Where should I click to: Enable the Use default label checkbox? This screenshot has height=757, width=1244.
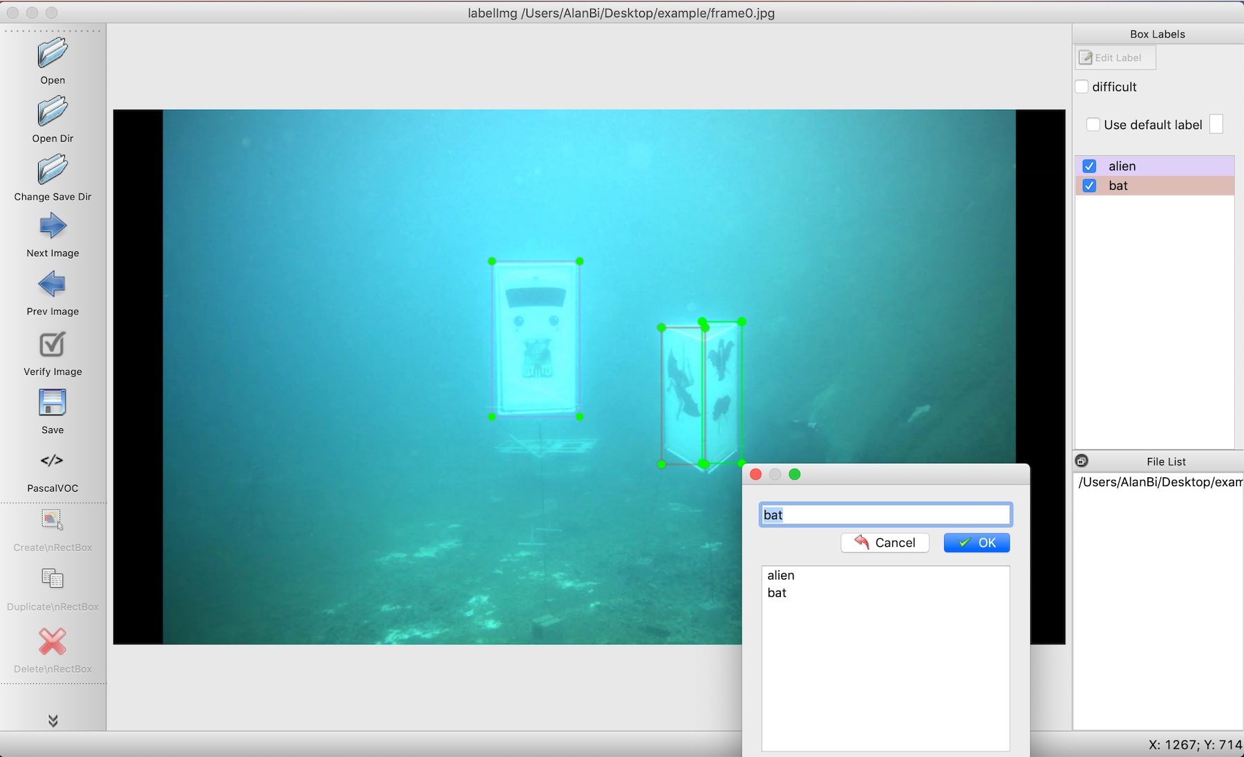click(x=1093, y=125)
